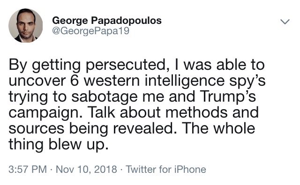Click the word "sources" in the tweet

37,129
